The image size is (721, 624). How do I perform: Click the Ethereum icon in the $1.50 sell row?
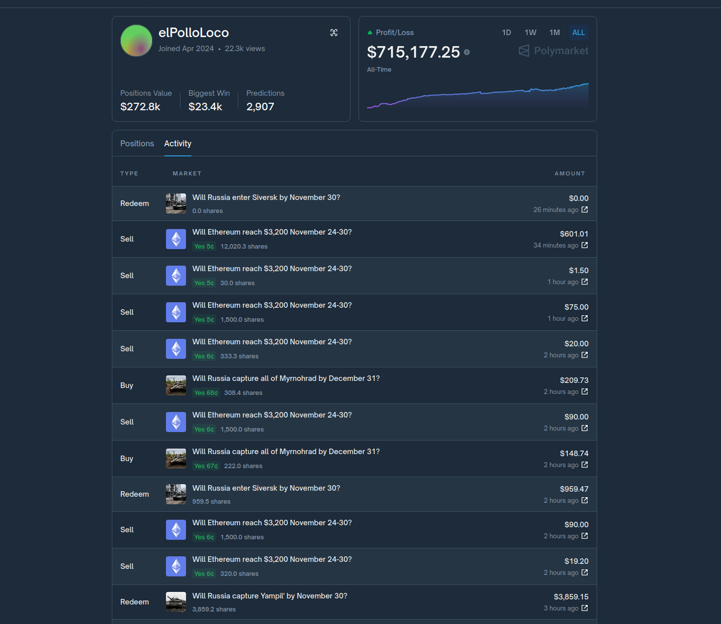pos(176,276)
